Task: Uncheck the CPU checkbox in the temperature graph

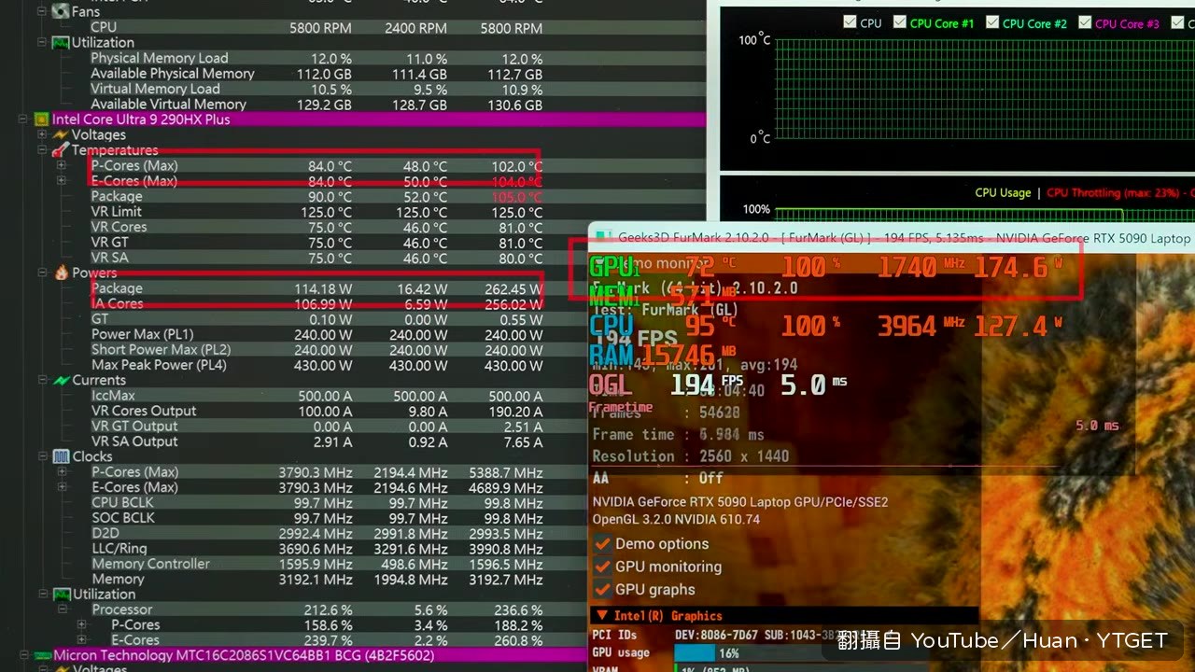Action: [x=850, y=22]
